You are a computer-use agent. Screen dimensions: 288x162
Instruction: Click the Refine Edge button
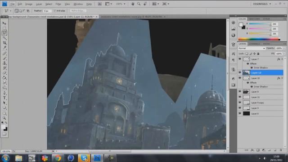(x=78, y=11)
